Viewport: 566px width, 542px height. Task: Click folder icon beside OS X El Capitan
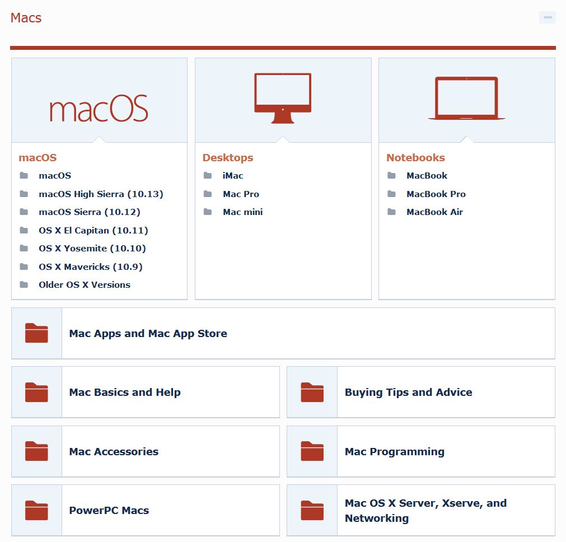pos(24,230)
